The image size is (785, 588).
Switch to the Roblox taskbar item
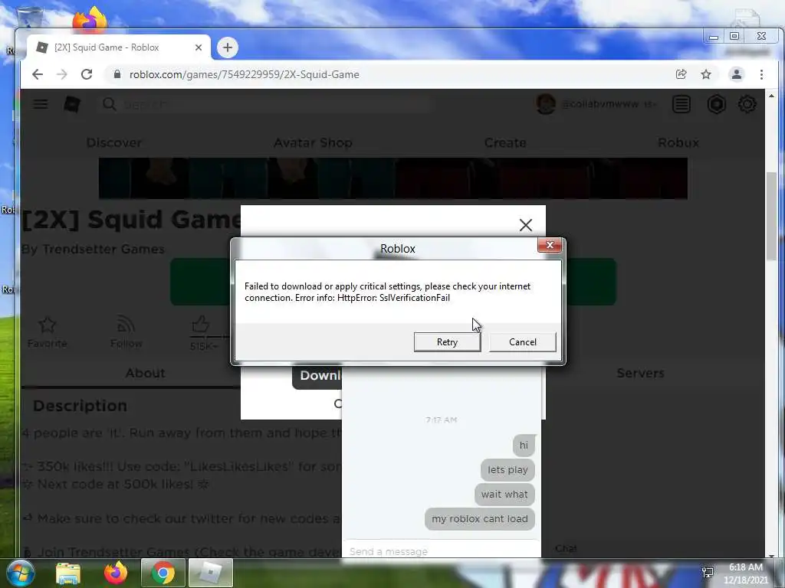(210, 573)
